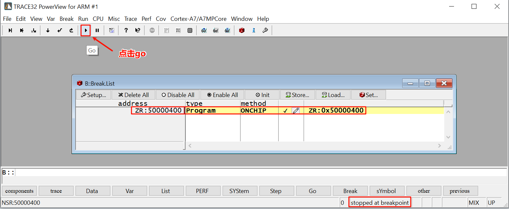Click the 'stopped at breakpoint' status field

(x=379, y=203)
